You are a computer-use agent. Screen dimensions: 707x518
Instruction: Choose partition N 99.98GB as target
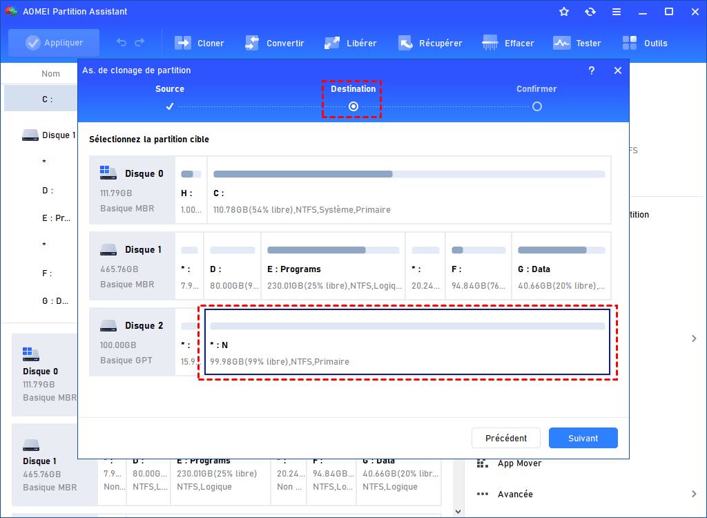tap(407, 342)
